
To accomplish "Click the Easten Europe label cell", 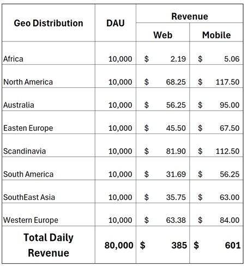I will [49, 123].
